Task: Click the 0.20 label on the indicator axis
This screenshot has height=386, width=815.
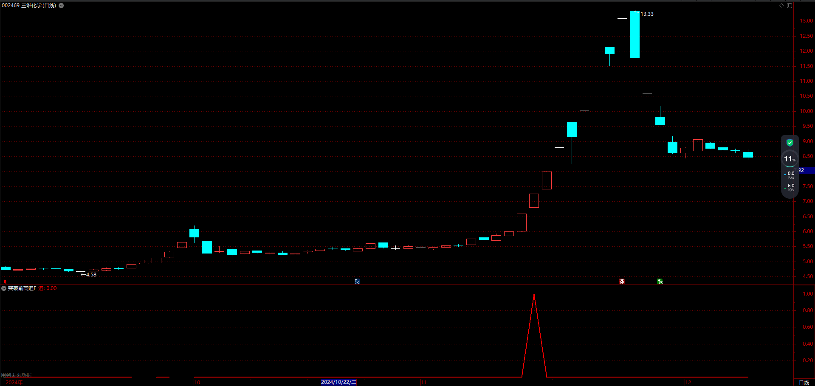Action: pos(808,361)
